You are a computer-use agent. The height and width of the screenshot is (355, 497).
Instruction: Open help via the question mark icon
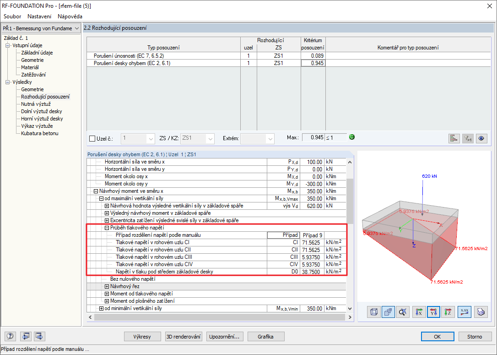(11, 336)
